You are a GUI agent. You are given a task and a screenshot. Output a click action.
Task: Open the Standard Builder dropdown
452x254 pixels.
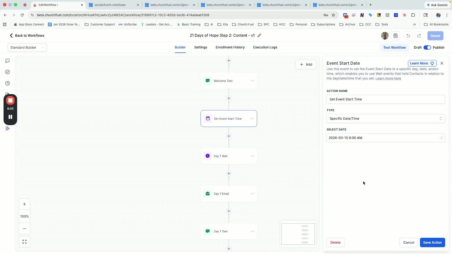(x=27, y=47)
